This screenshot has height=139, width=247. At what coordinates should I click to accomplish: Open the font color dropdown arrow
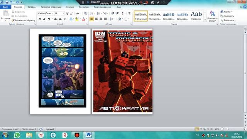(86, 19)
